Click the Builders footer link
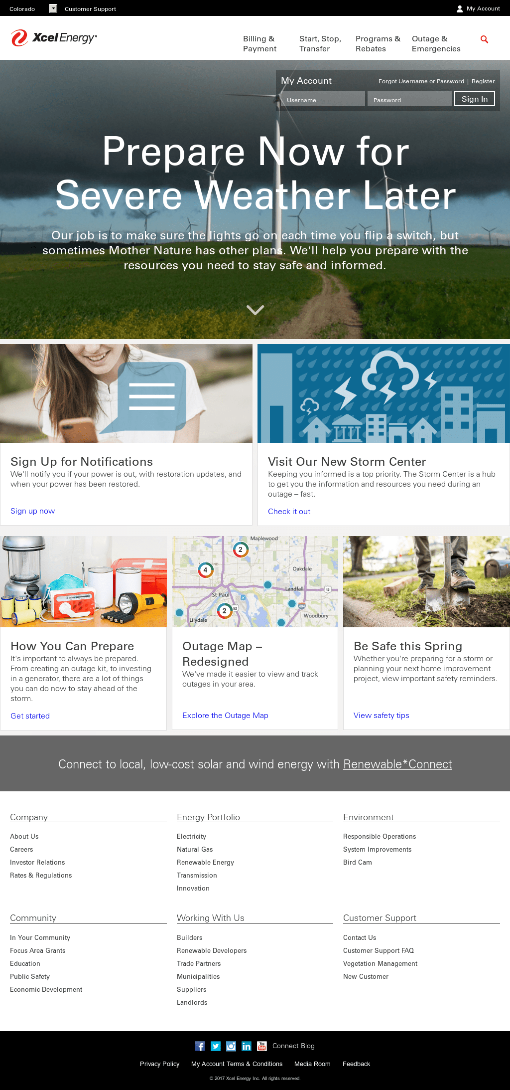Viewport: 510px width, 1090px height. [x=190, y=938]
